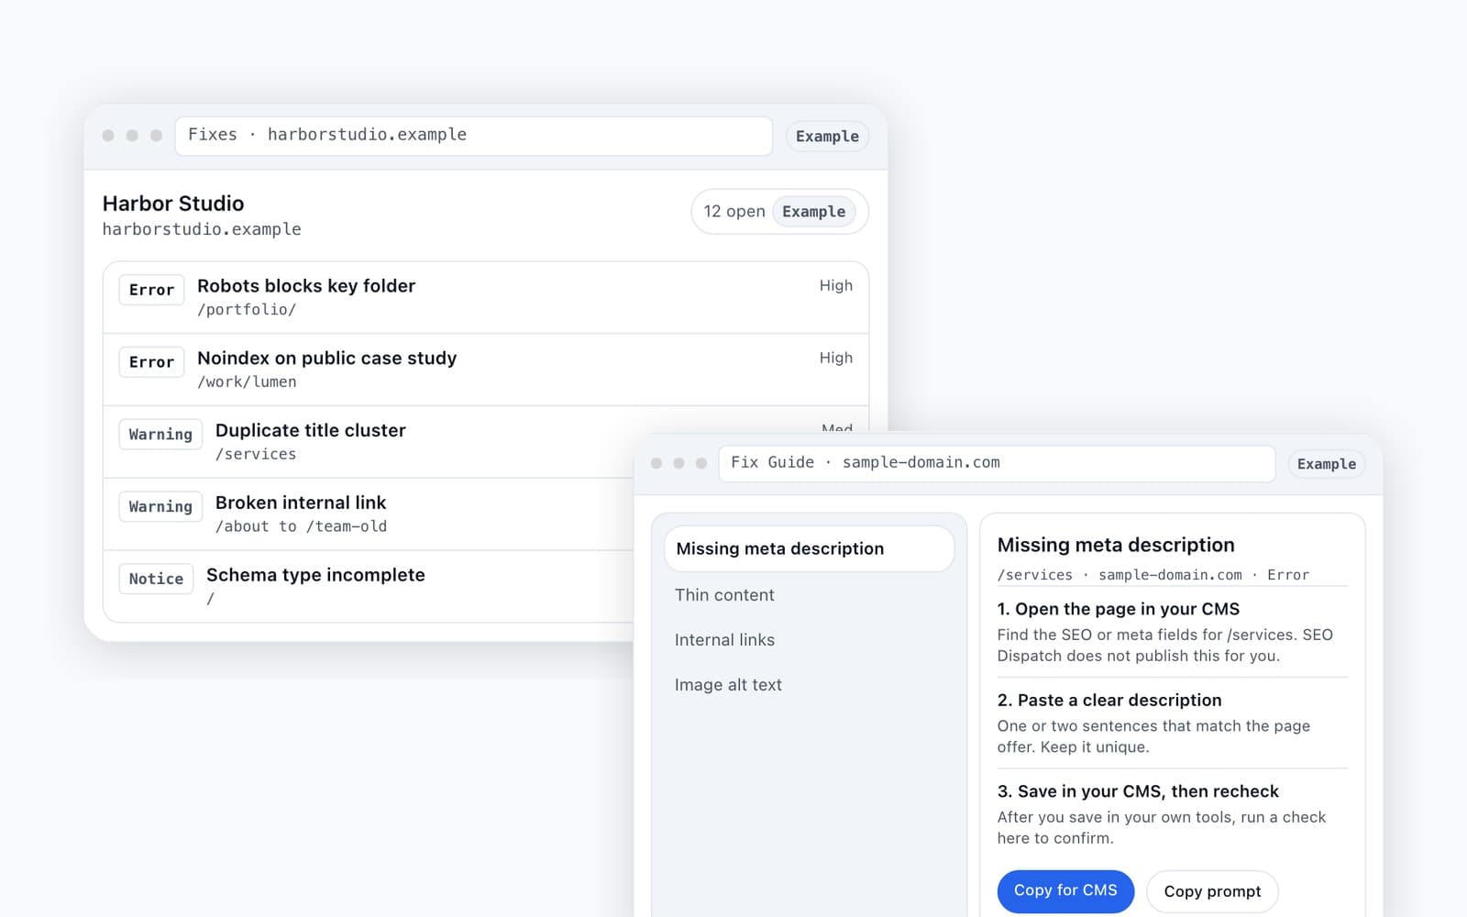Click step 3 Save in your CMS, then recheck
Viewport: 1467px width, 917px height.
point(1138,791)
